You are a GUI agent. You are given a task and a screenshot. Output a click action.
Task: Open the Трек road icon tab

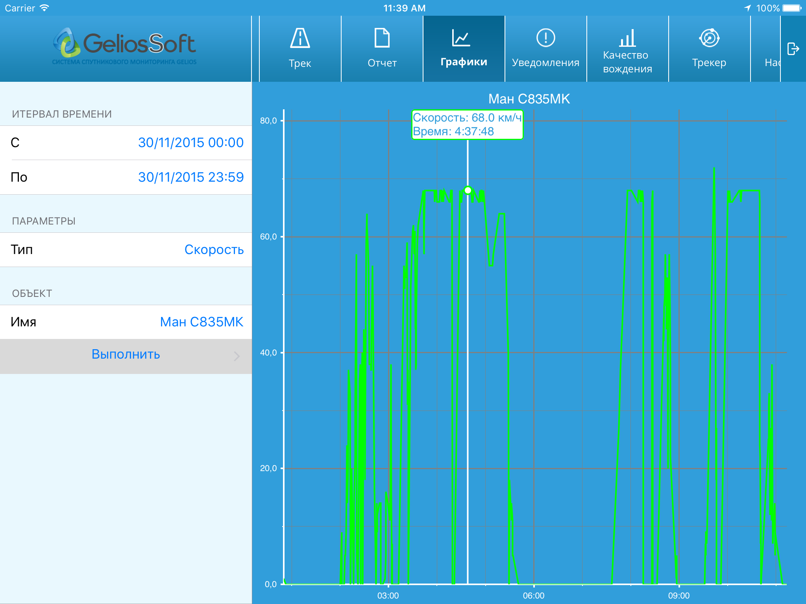(300, 48)
